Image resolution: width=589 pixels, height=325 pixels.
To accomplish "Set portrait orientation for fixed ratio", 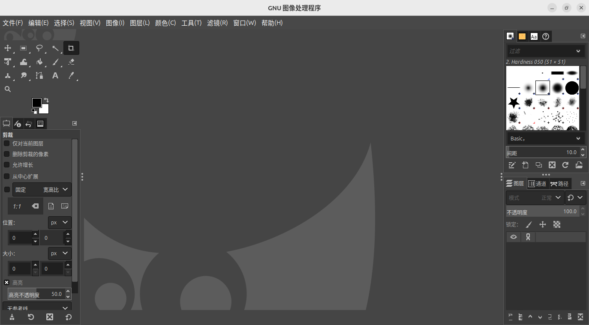I will click(51, 206).
